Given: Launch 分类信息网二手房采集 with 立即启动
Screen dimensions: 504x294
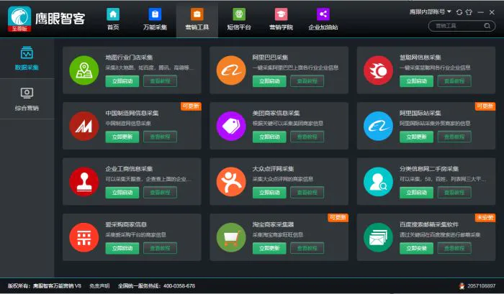Looking at the screenshot, I should pyautogui.click(x=416, y=193).
